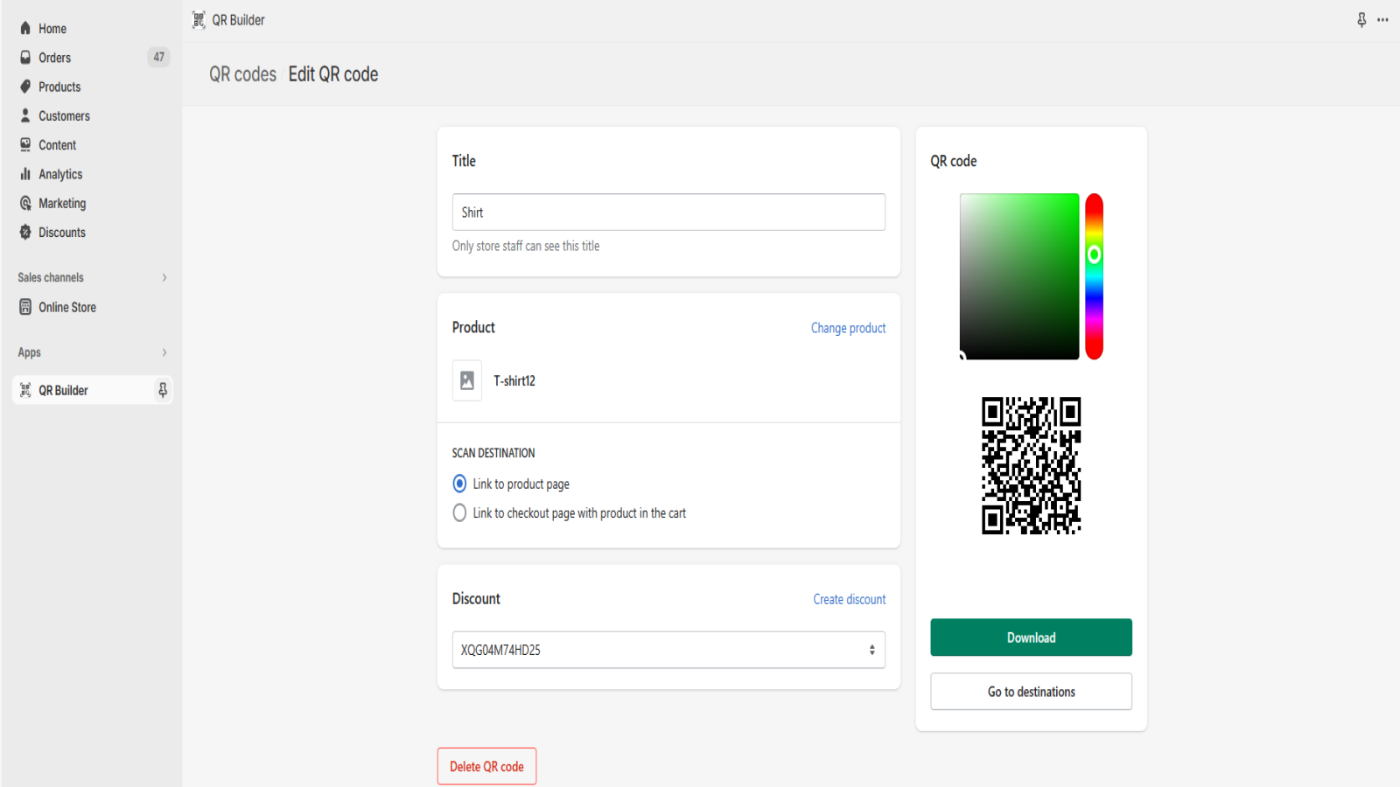
Task: Expand the Apps section
Action: tap(164, 352)
